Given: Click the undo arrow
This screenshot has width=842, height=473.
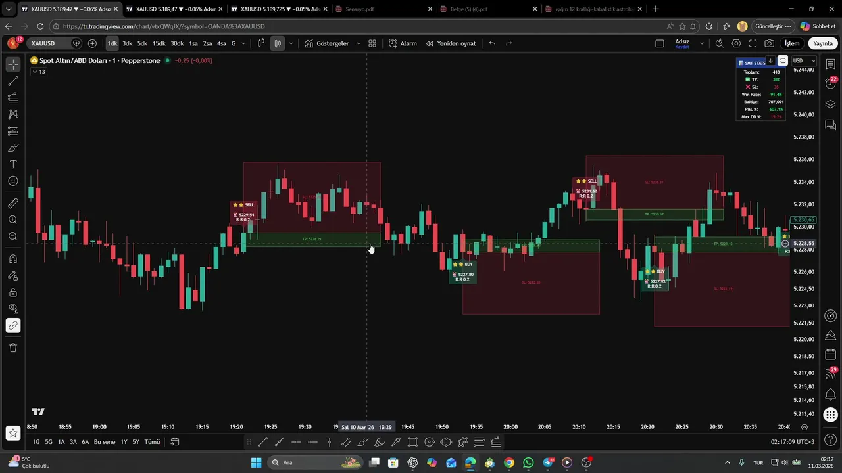Looking at the screenshot, I should pos(492,43).
